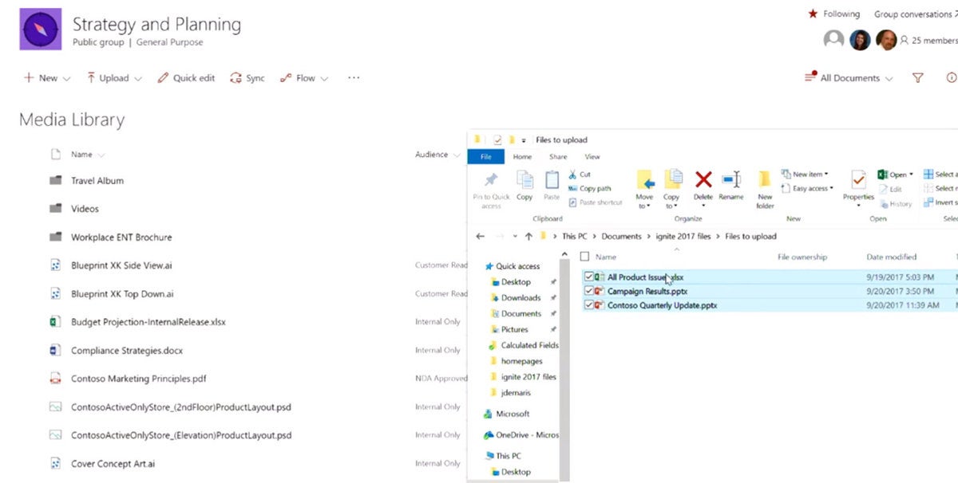Click Cut in the Clipboard group
Screen dimensions: 958x483
pos(580,175)
